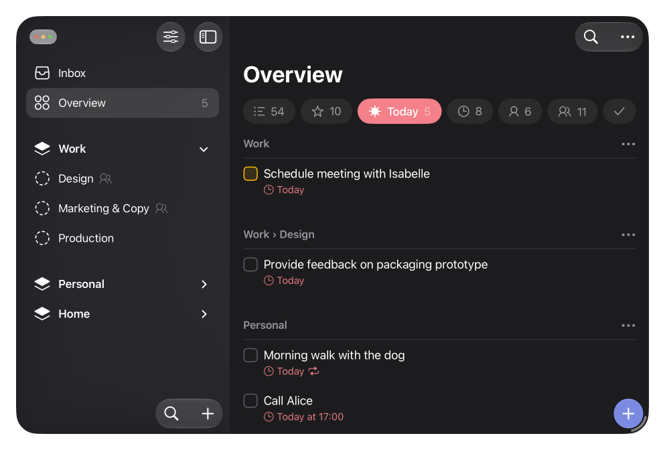Open the Marketing & Copy project label
The width and height of the screenshot is (665, 450).
click(x=104, y=208)
